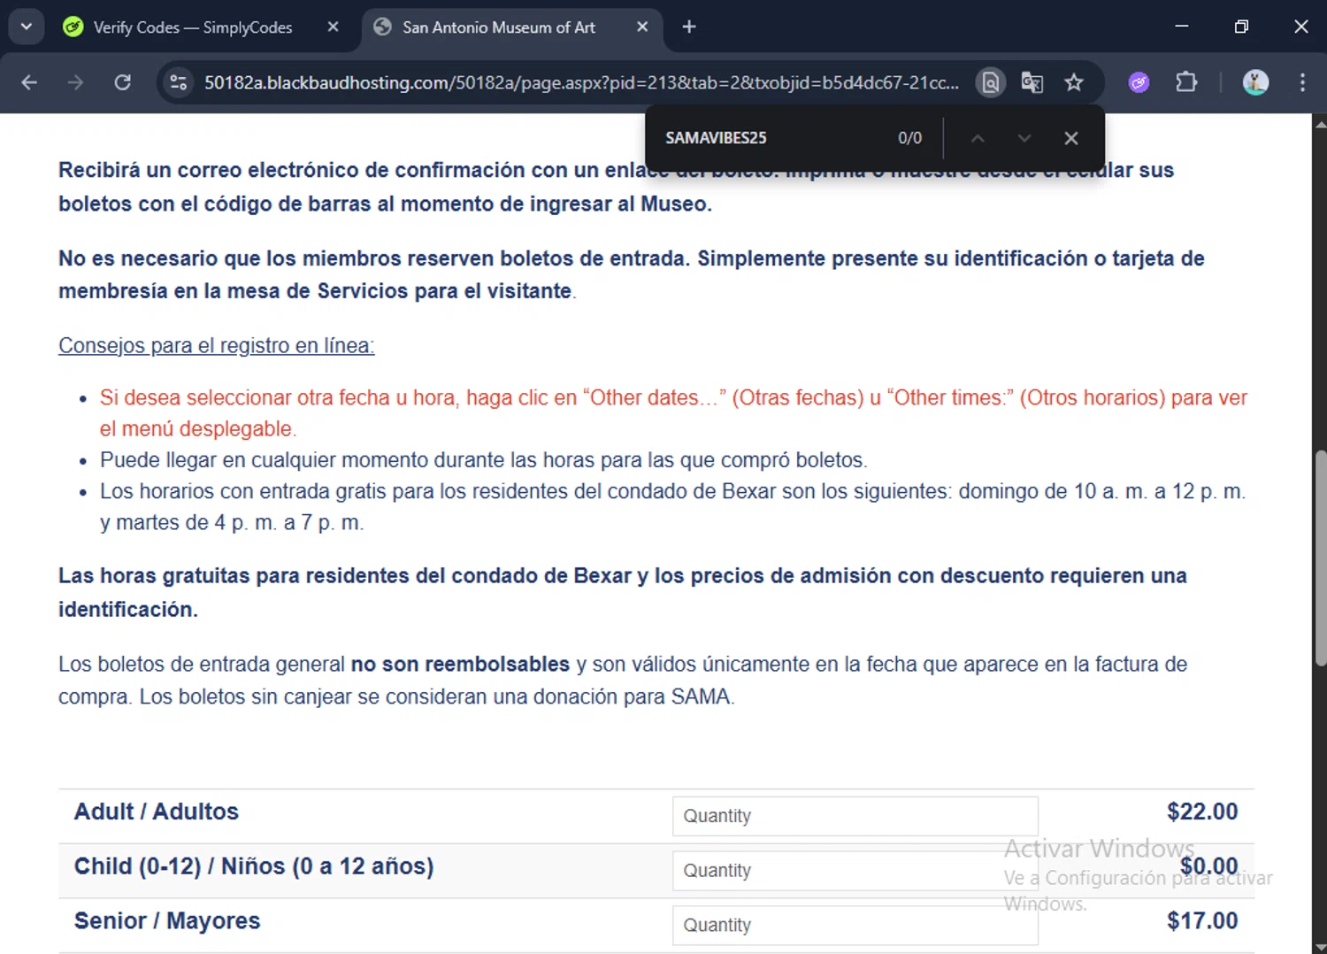Click the Adult / Adultos Quantity field

(x=855, y=816)
